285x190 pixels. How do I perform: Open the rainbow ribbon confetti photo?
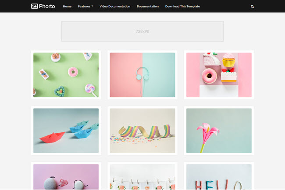click(142, 131)
